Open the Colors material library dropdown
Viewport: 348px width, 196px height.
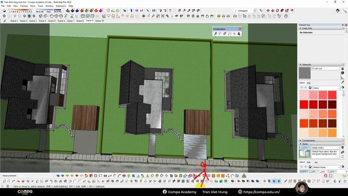326,88
